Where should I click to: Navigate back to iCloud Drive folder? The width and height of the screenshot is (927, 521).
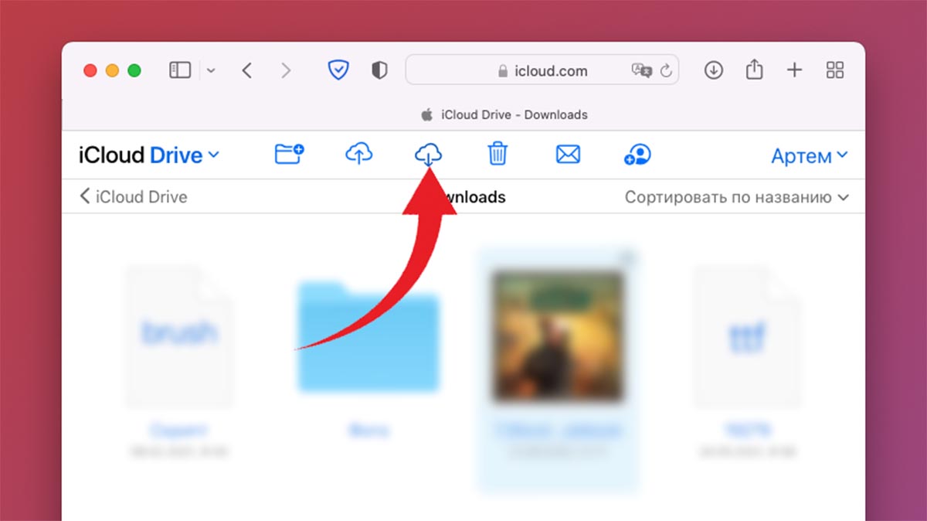[133, 197]
